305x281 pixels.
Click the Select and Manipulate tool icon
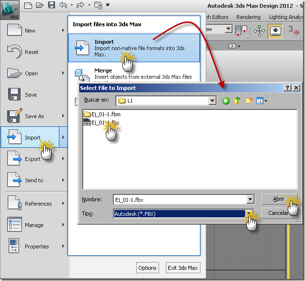[259, 31]
